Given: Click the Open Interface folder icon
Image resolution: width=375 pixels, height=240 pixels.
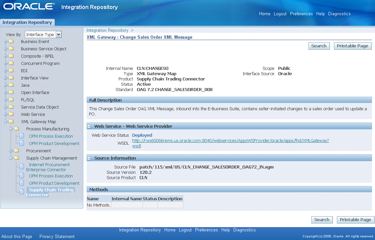Looking at the screenshot, I should 11,92.
